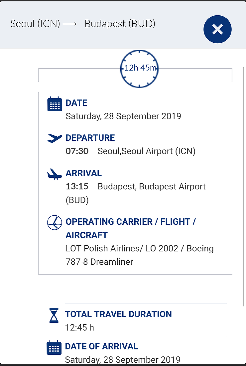
Task: Click the departure airplane icon
Action: pyautogui.click(x=55, y=138)
